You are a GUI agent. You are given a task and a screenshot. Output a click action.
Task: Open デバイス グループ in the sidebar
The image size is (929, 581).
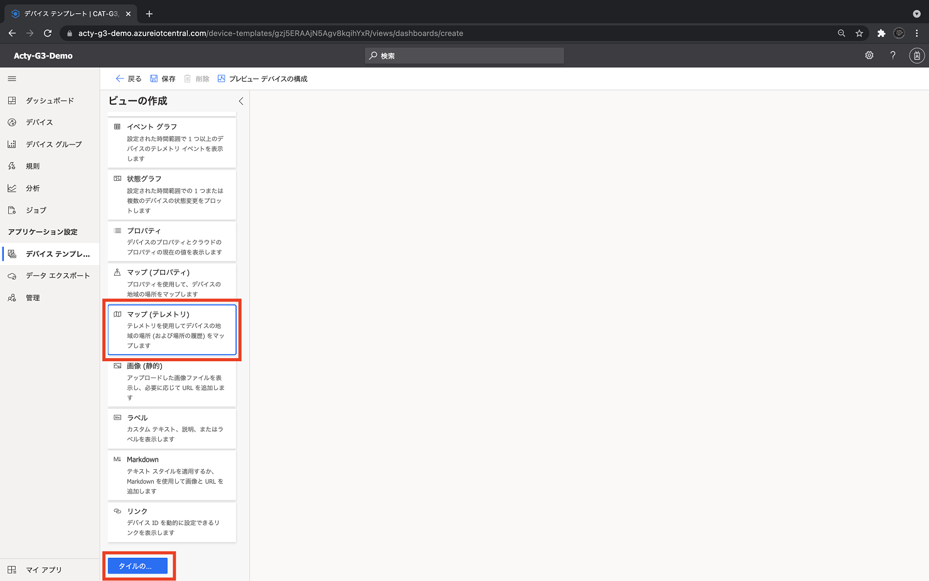coord(50,144)
